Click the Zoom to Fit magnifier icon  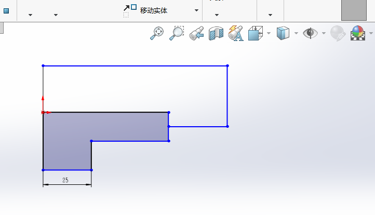click(157, 33)
